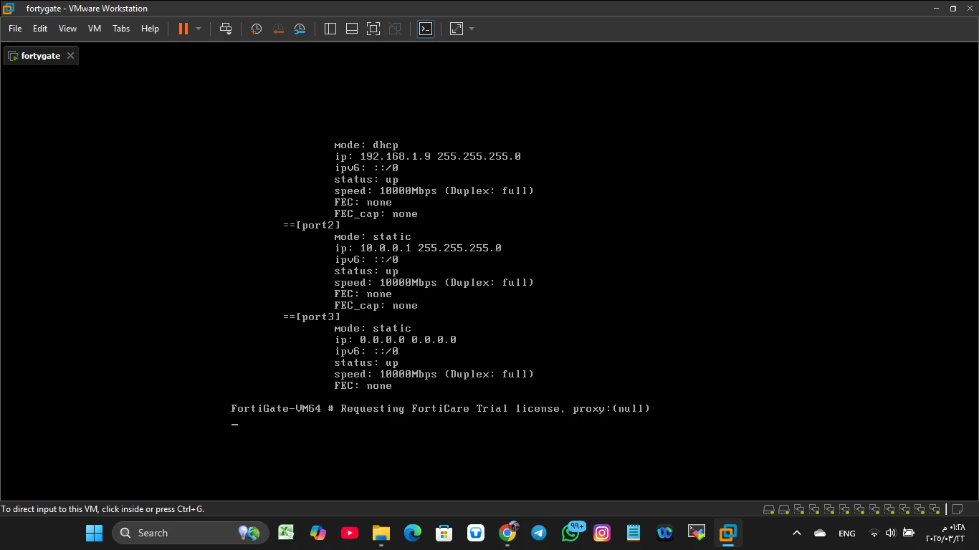The width and height of the screenshot is (979, 550).
Task: Click the 'mode: dhcp' line
Action: (366, 145)
